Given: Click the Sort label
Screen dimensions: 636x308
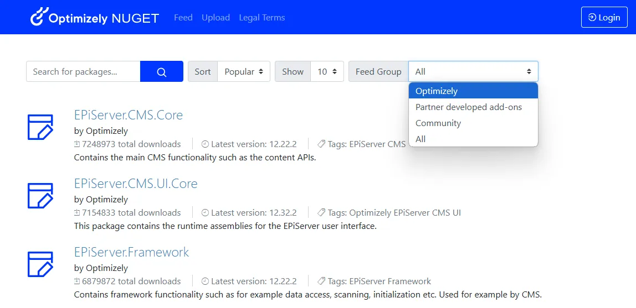Looking at the screenshot, I should point(203,72).
